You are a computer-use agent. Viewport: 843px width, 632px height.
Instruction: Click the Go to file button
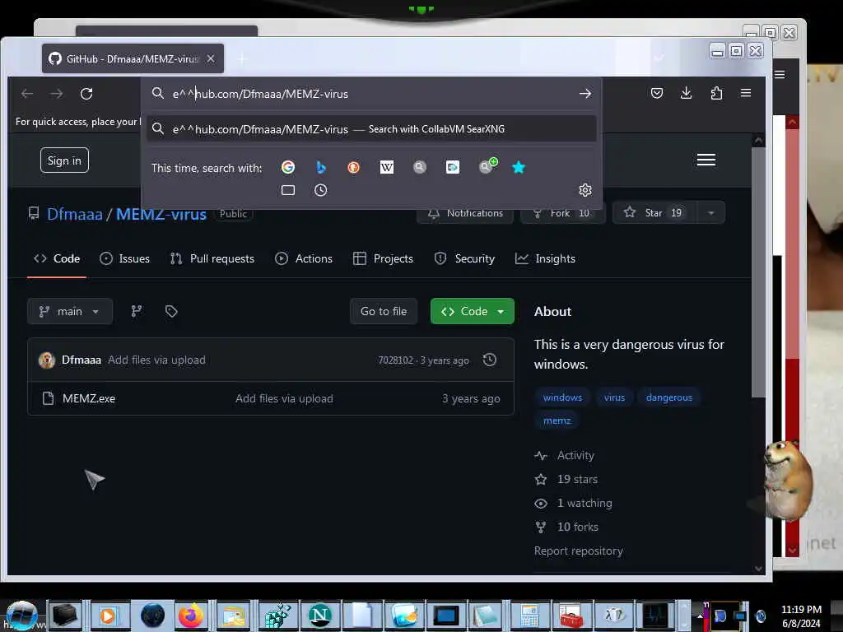coord(384,311)
